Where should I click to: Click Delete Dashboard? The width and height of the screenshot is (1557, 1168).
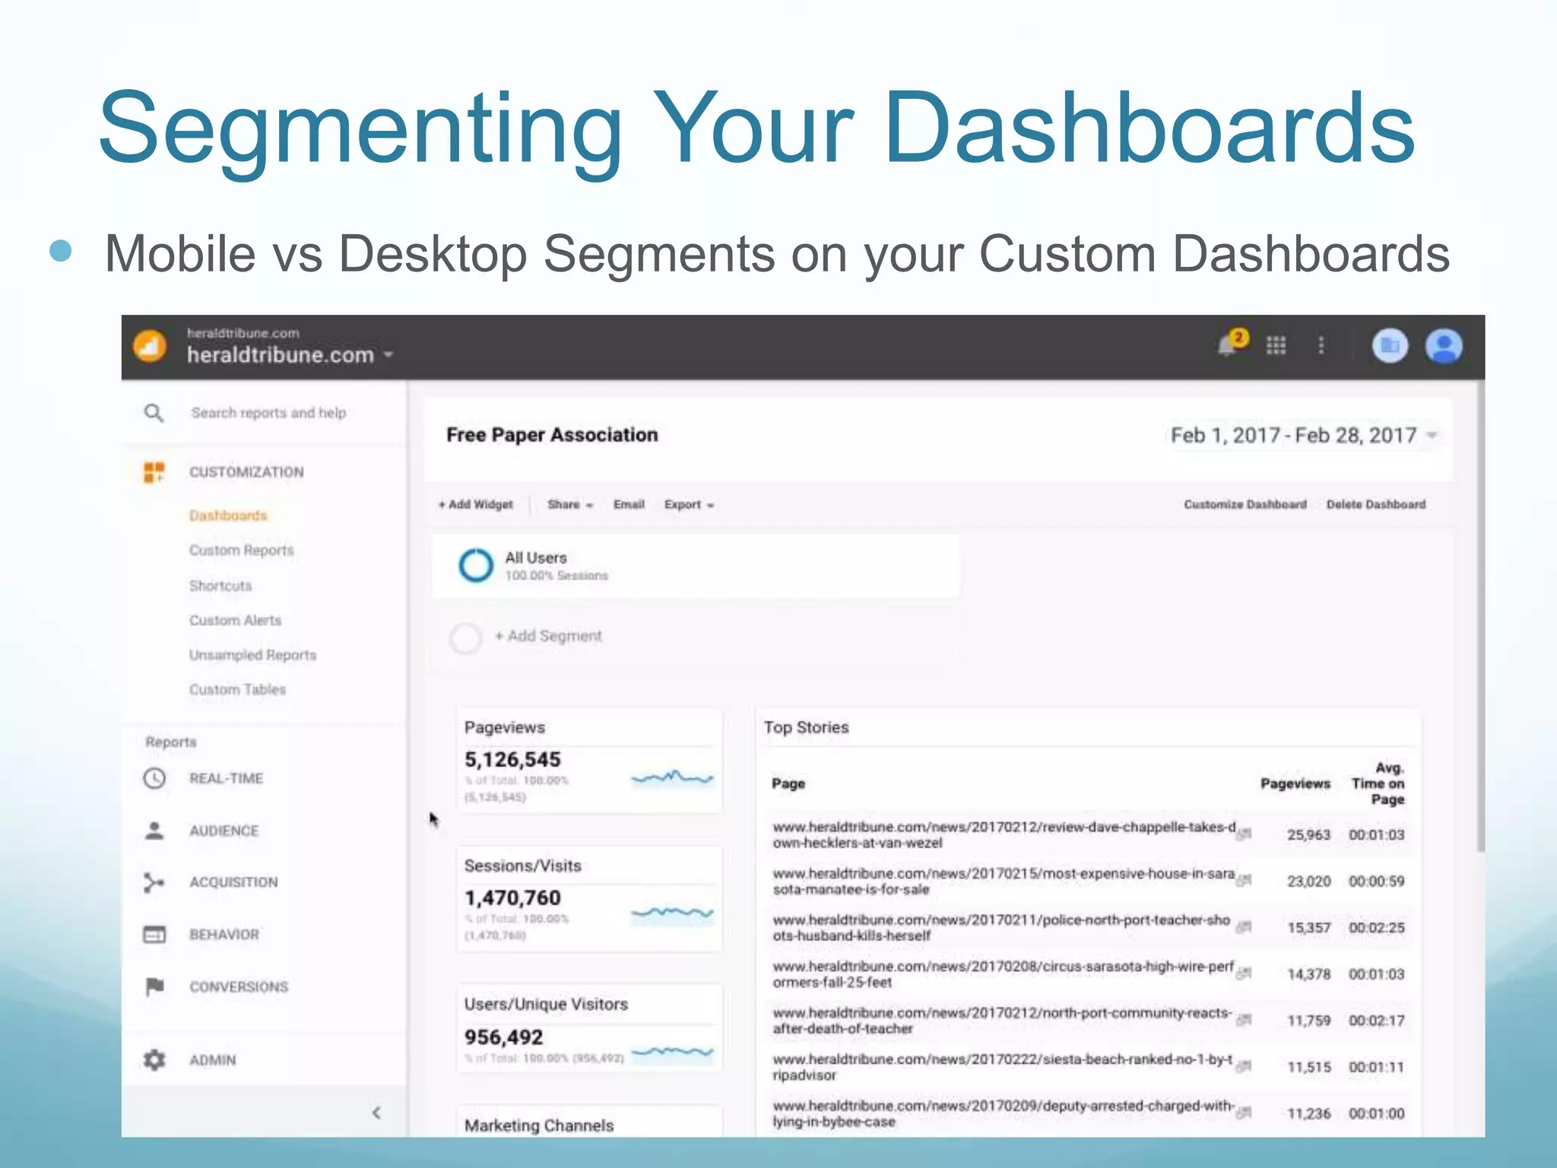tap(1376, 504)
